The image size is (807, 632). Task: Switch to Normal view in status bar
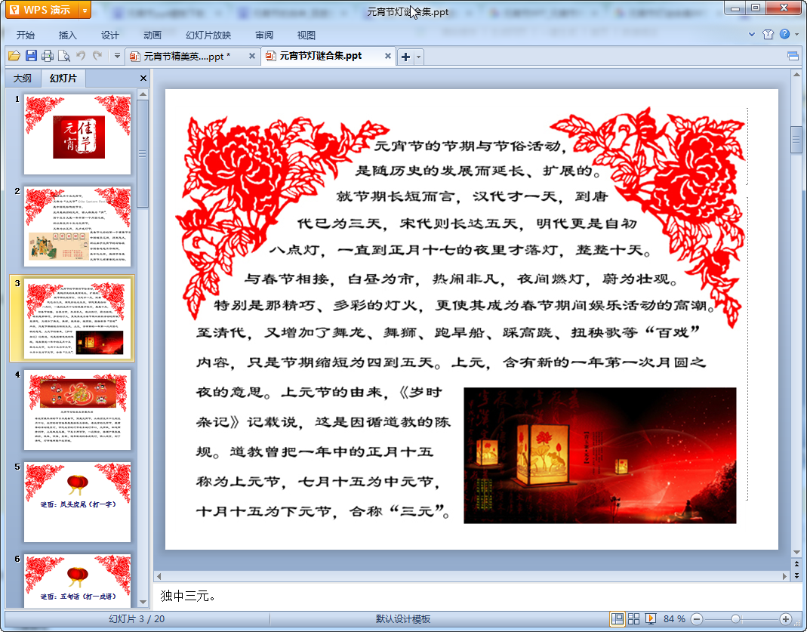click(x=618, y=619)
